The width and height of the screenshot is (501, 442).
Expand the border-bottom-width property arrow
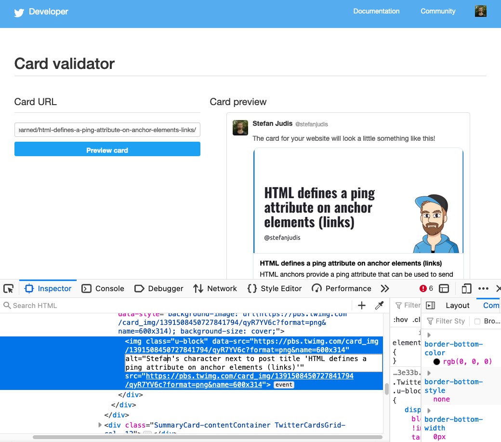point(429,410)
